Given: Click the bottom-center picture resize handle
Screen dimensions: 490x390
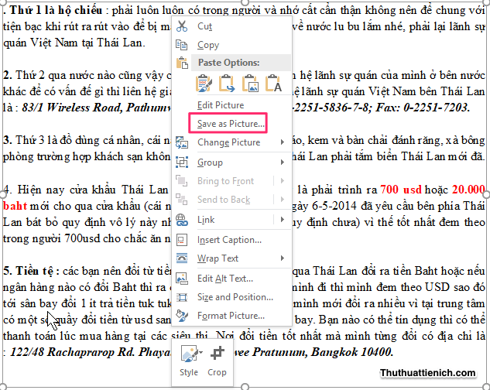Looking at the screenshot, I should [245, 387].
